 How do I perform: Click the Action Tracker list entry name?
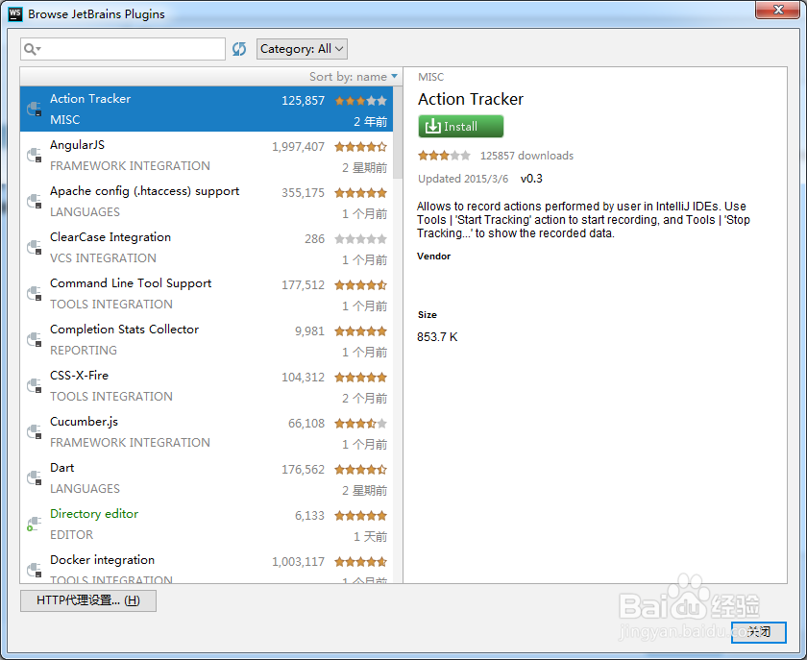coord(90,98)
